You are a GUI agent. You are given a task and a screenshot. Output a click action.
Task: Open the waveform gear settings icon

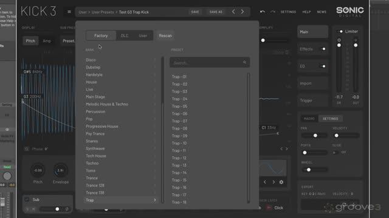pos(281,182)
